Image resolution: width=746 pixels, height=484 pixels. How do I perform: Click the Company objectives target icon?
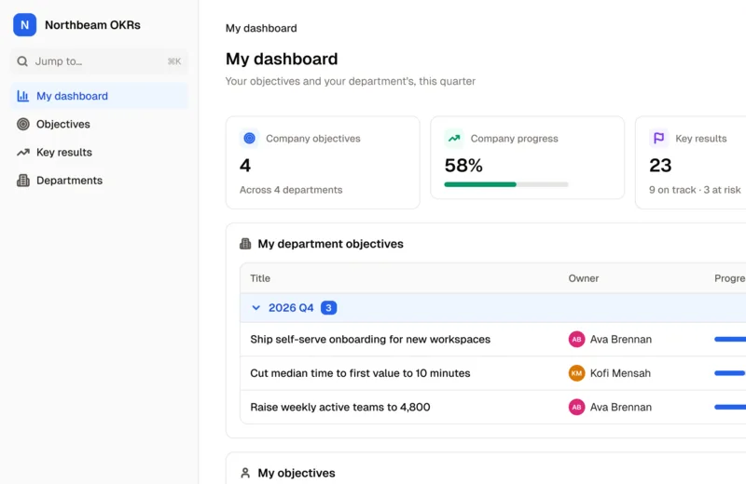pos(249,138)
